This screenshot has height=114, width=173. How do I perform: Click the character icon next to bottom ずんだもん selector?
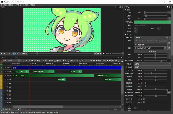click(19, 109)
